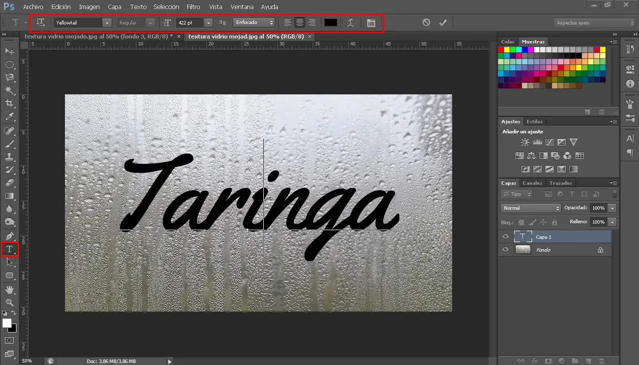Open the Opacidad dropdown arrow

tap(613, 208)
